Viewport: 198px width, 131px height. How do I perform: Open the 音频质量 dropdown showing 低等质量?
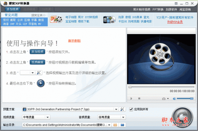[123, 117]
